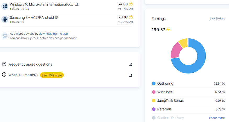Click the blue Gathering legend swatch
The image size is (229, 122).
[x=154, y=83]
